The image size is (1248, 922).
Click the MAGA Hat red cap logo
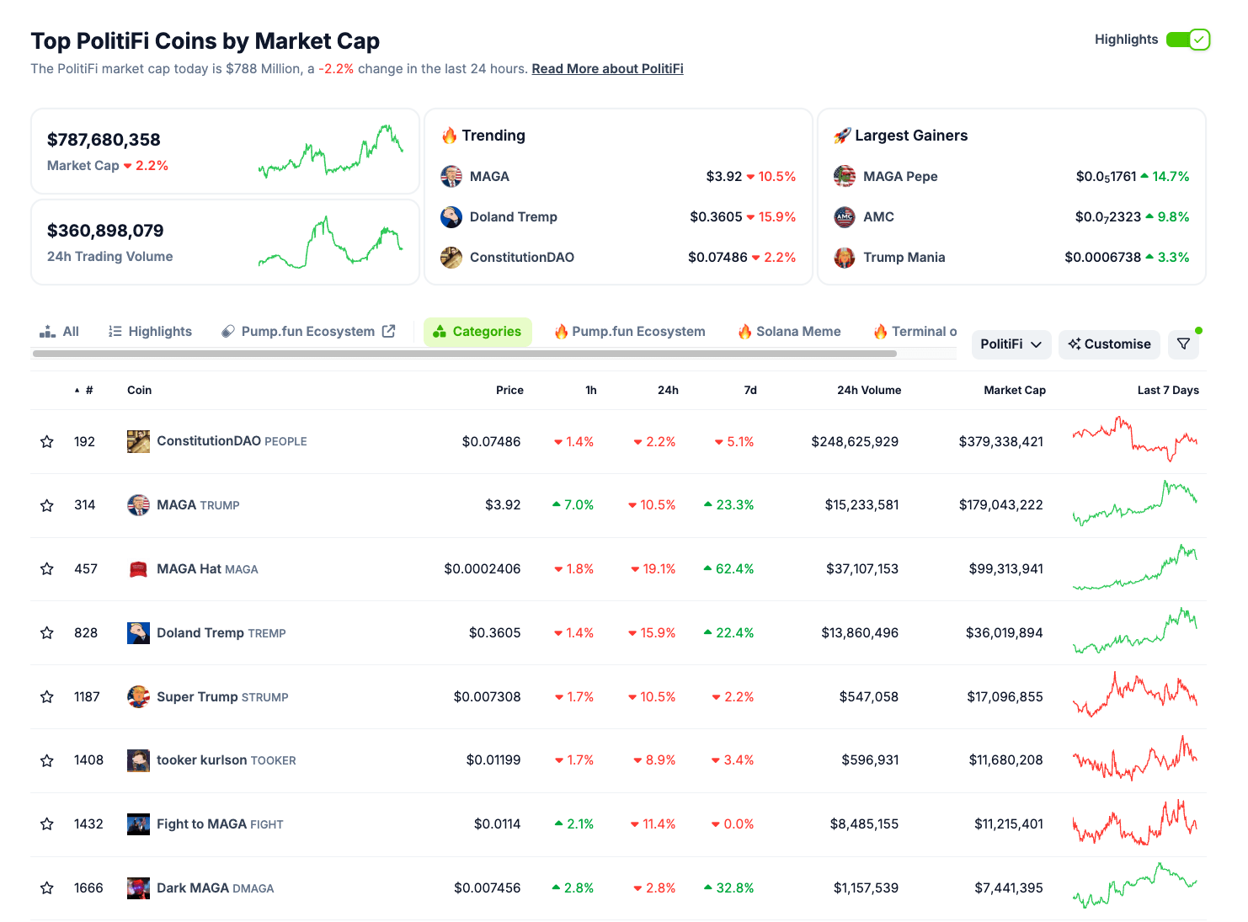pos(138,569)
